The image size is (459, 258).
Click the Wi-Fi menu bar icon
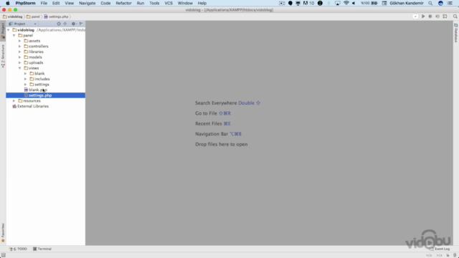(x=346, y=3)
